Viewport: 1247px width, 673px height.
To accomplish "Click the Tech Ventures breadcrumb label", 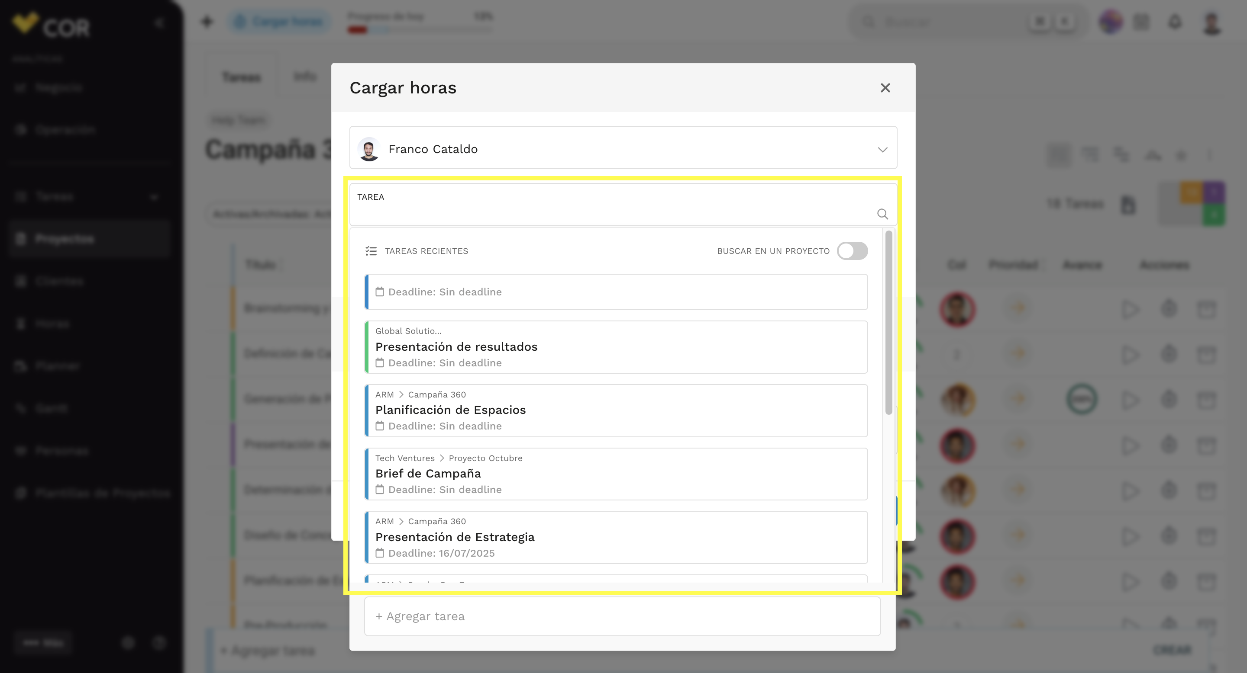I will (405, 458).
